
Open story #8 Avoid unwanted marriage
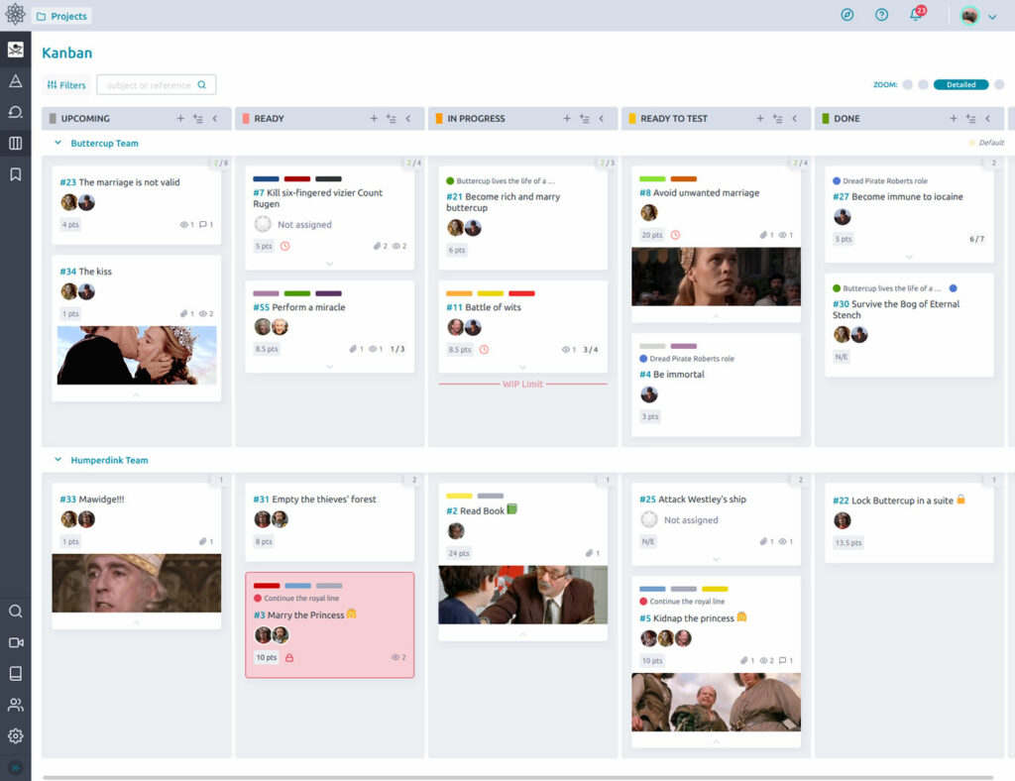(x=699, y=193)
